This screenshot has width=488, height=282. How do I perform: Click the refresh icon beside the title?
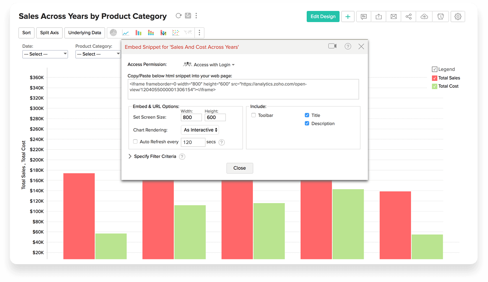178,16
